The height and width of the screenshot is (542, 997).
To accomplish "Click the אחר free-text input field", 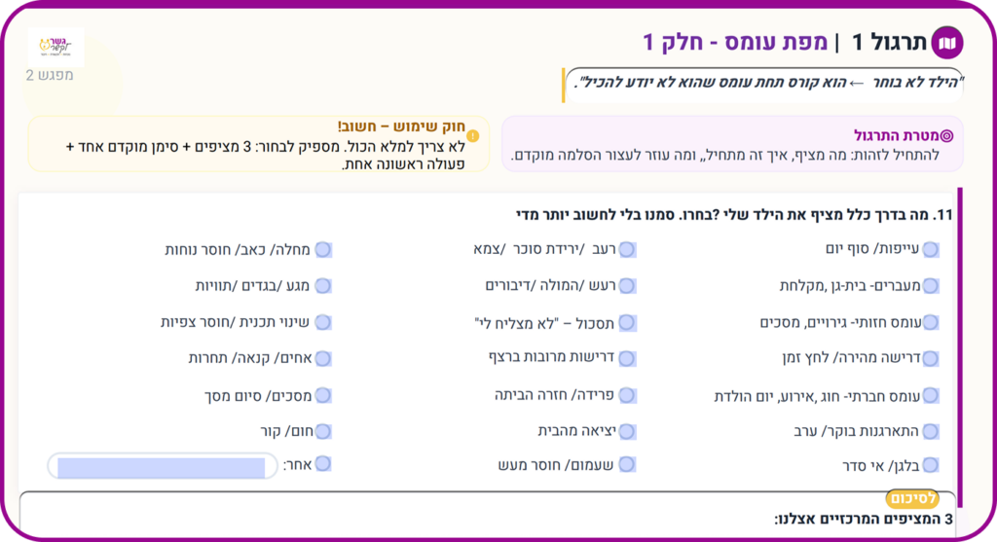I will tap(161, 466).
